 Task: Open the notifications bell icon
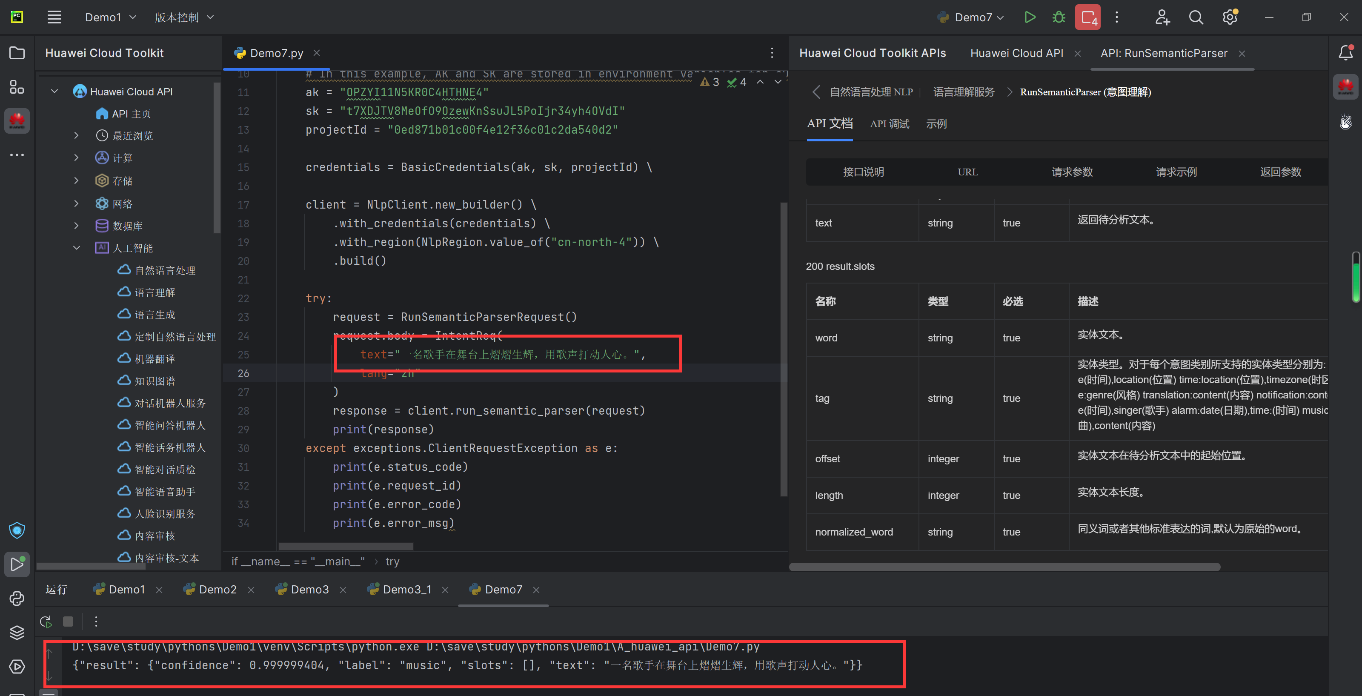point(1345,53)
